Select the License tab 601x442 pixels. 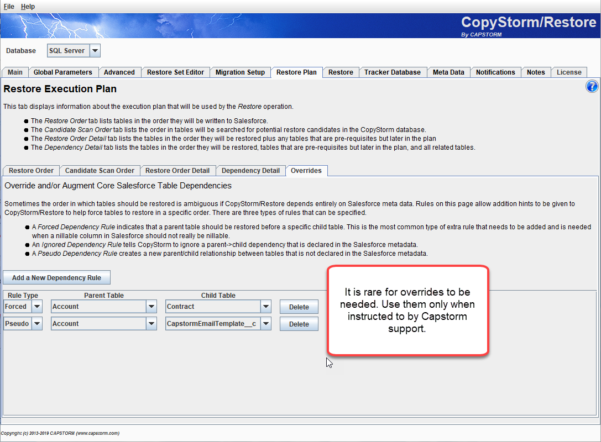pyautogui.click(x=569, y=72)
